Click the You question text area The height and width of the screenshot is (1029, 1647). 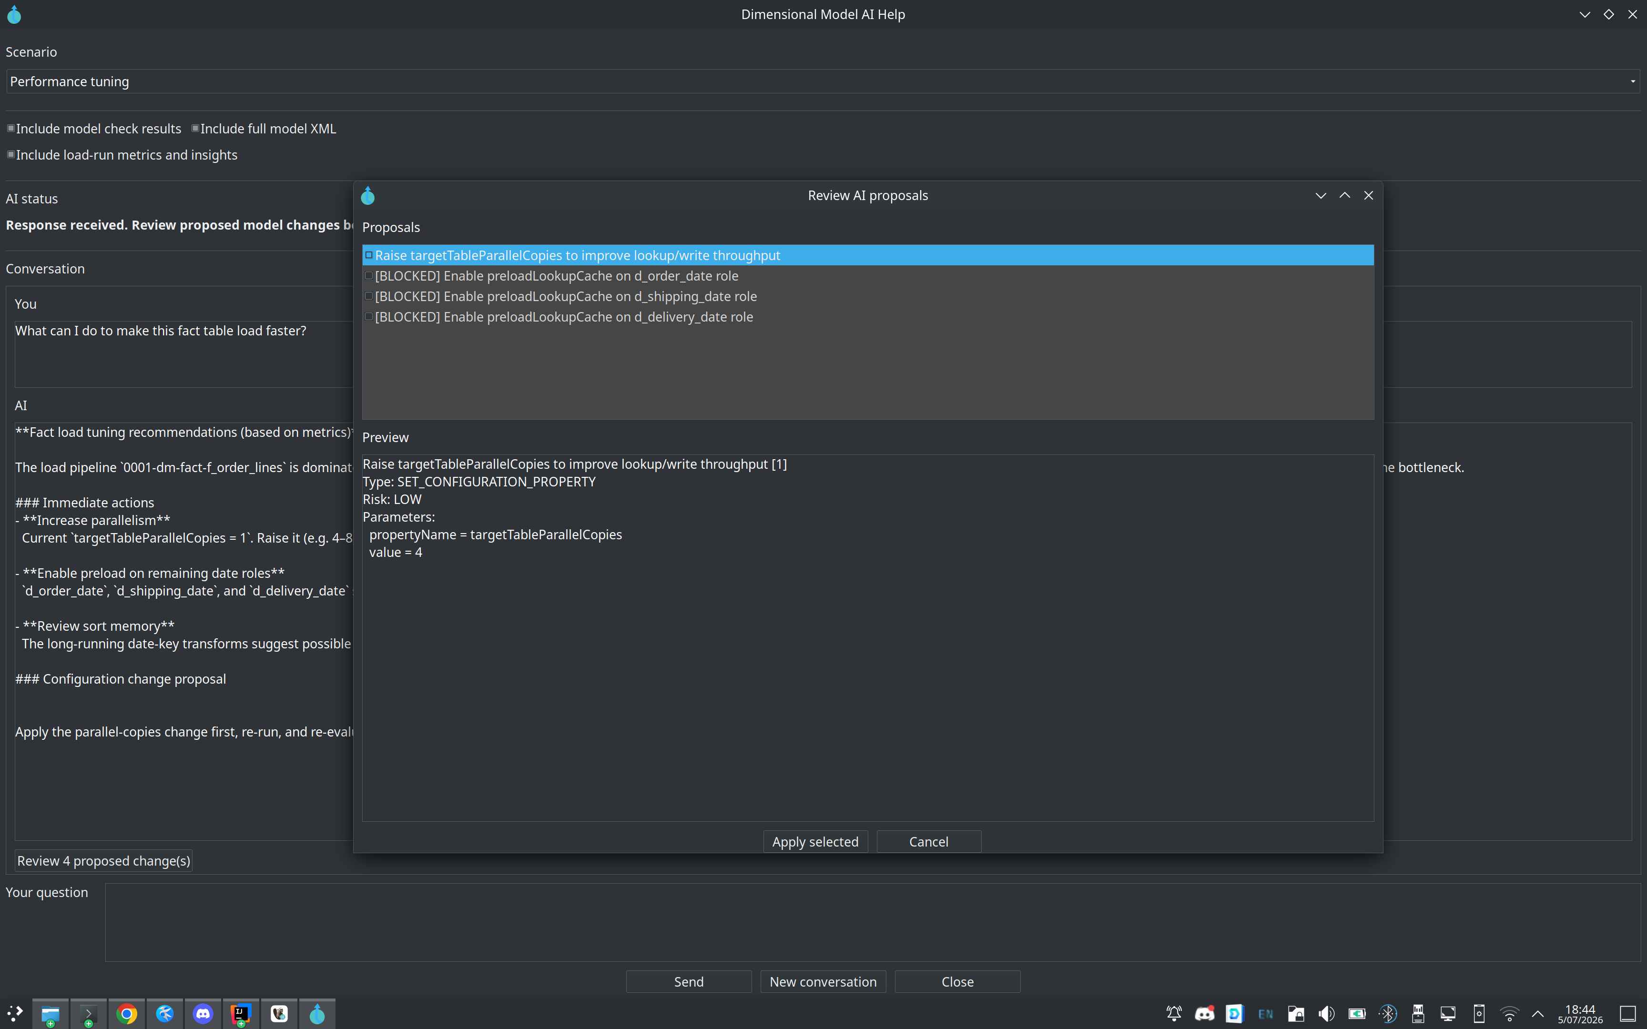click(184, 354)
